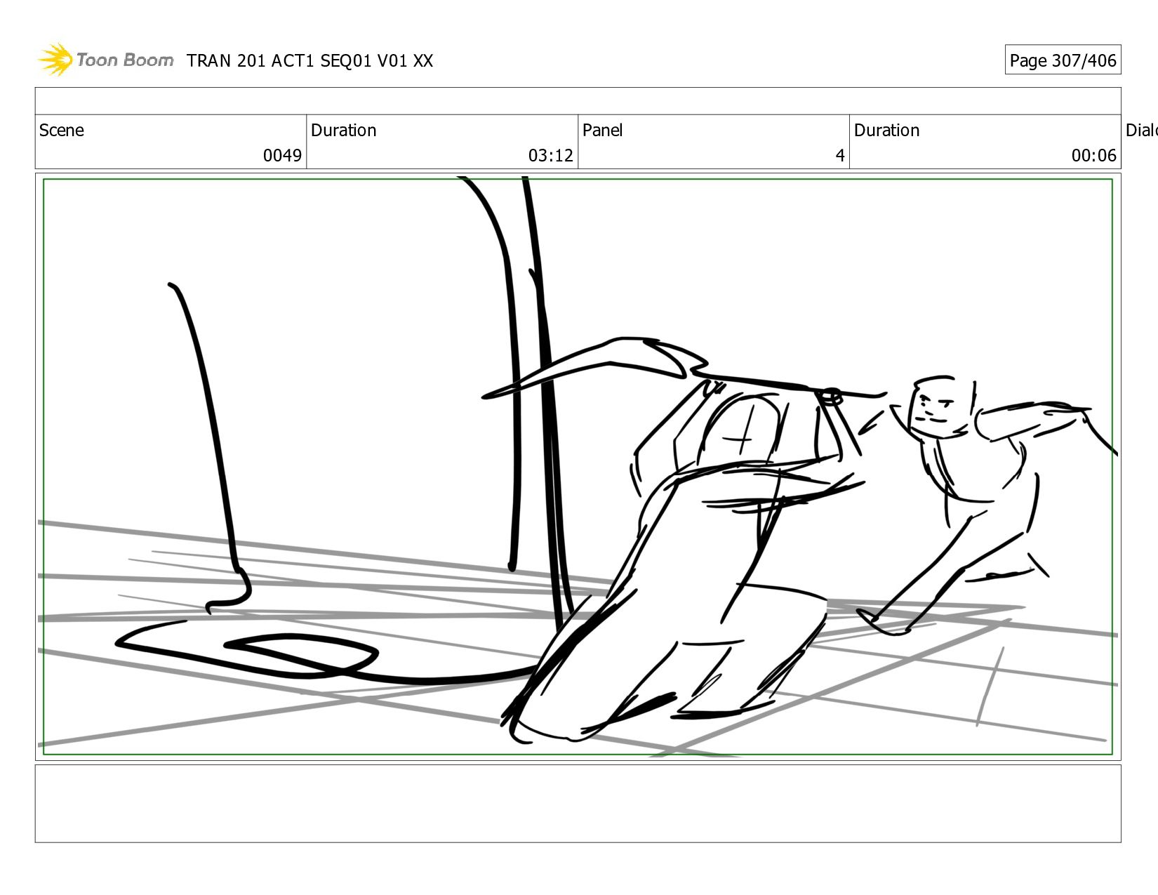Click the 'Scene' column label

coord(62,131)
